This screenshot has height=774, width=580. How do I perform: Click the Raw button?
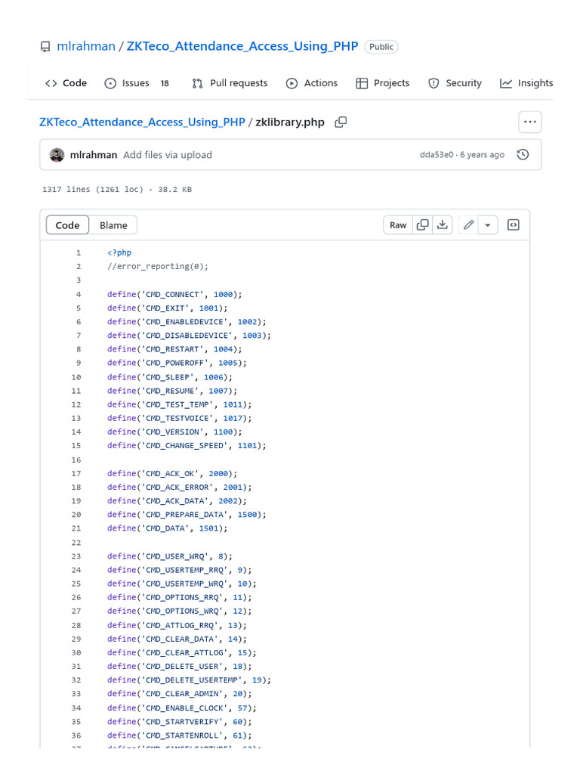(x=398, y=224)
